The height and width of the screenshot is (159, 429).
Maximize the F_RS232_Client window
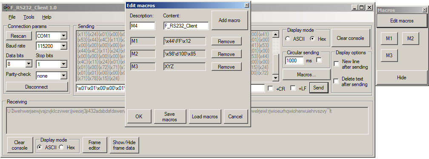click(362, 8)
